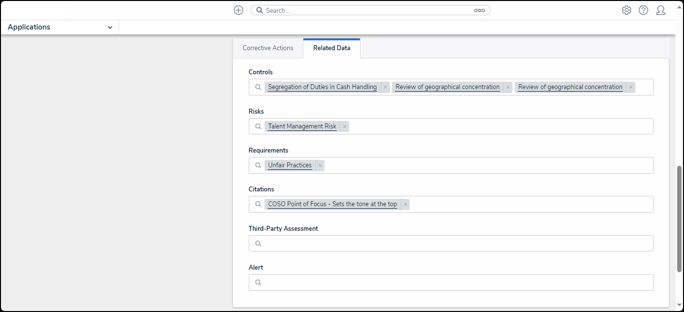Switch to the Corrective Actions tab
Screen dimensions: 684x312
(268, 48)
